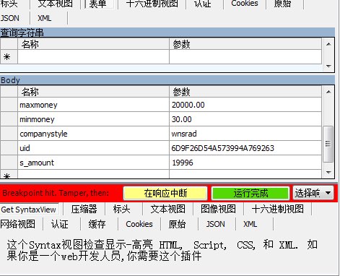
Task: Switch to request 文本视图 tab
Action: (x=55, y=4)
